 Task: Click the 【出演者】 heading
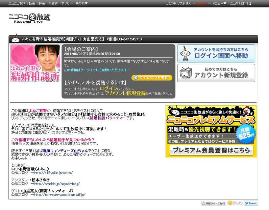point(19,165)
